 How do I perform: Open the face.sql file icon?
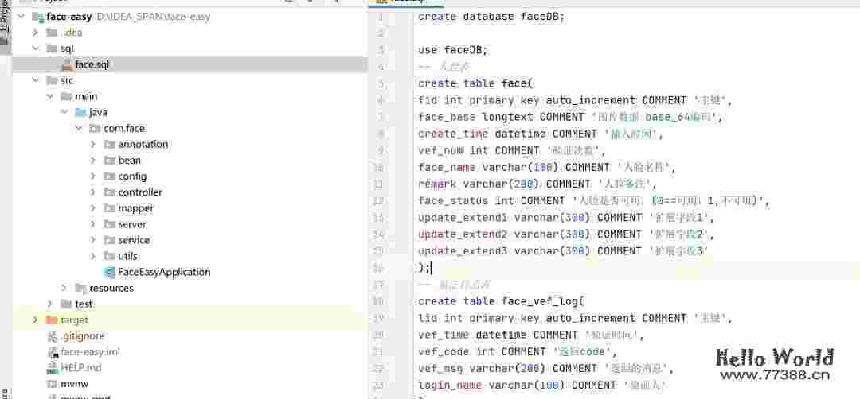[x=67, y=64]
